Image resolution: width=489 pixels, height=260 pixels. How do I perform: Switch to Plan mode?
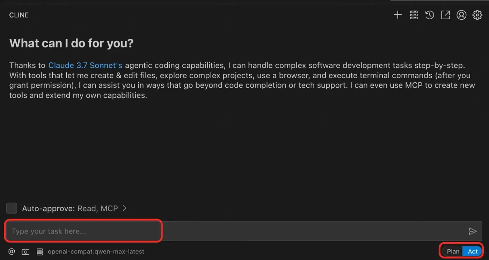click(453, 251)
